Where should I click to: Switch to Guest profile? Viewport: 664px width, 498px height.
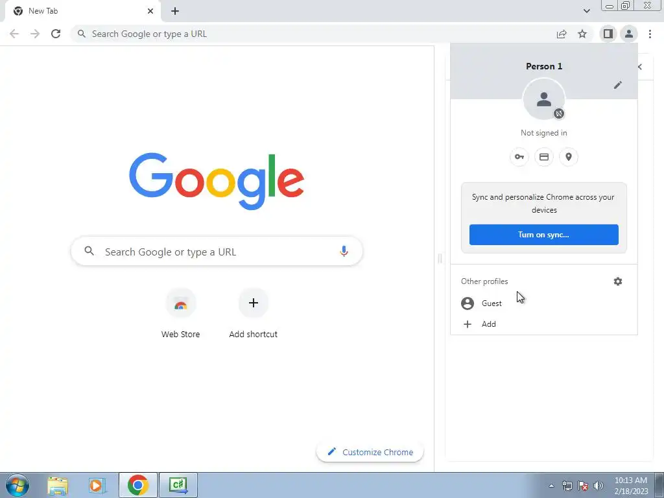click(x=544, y=303)
